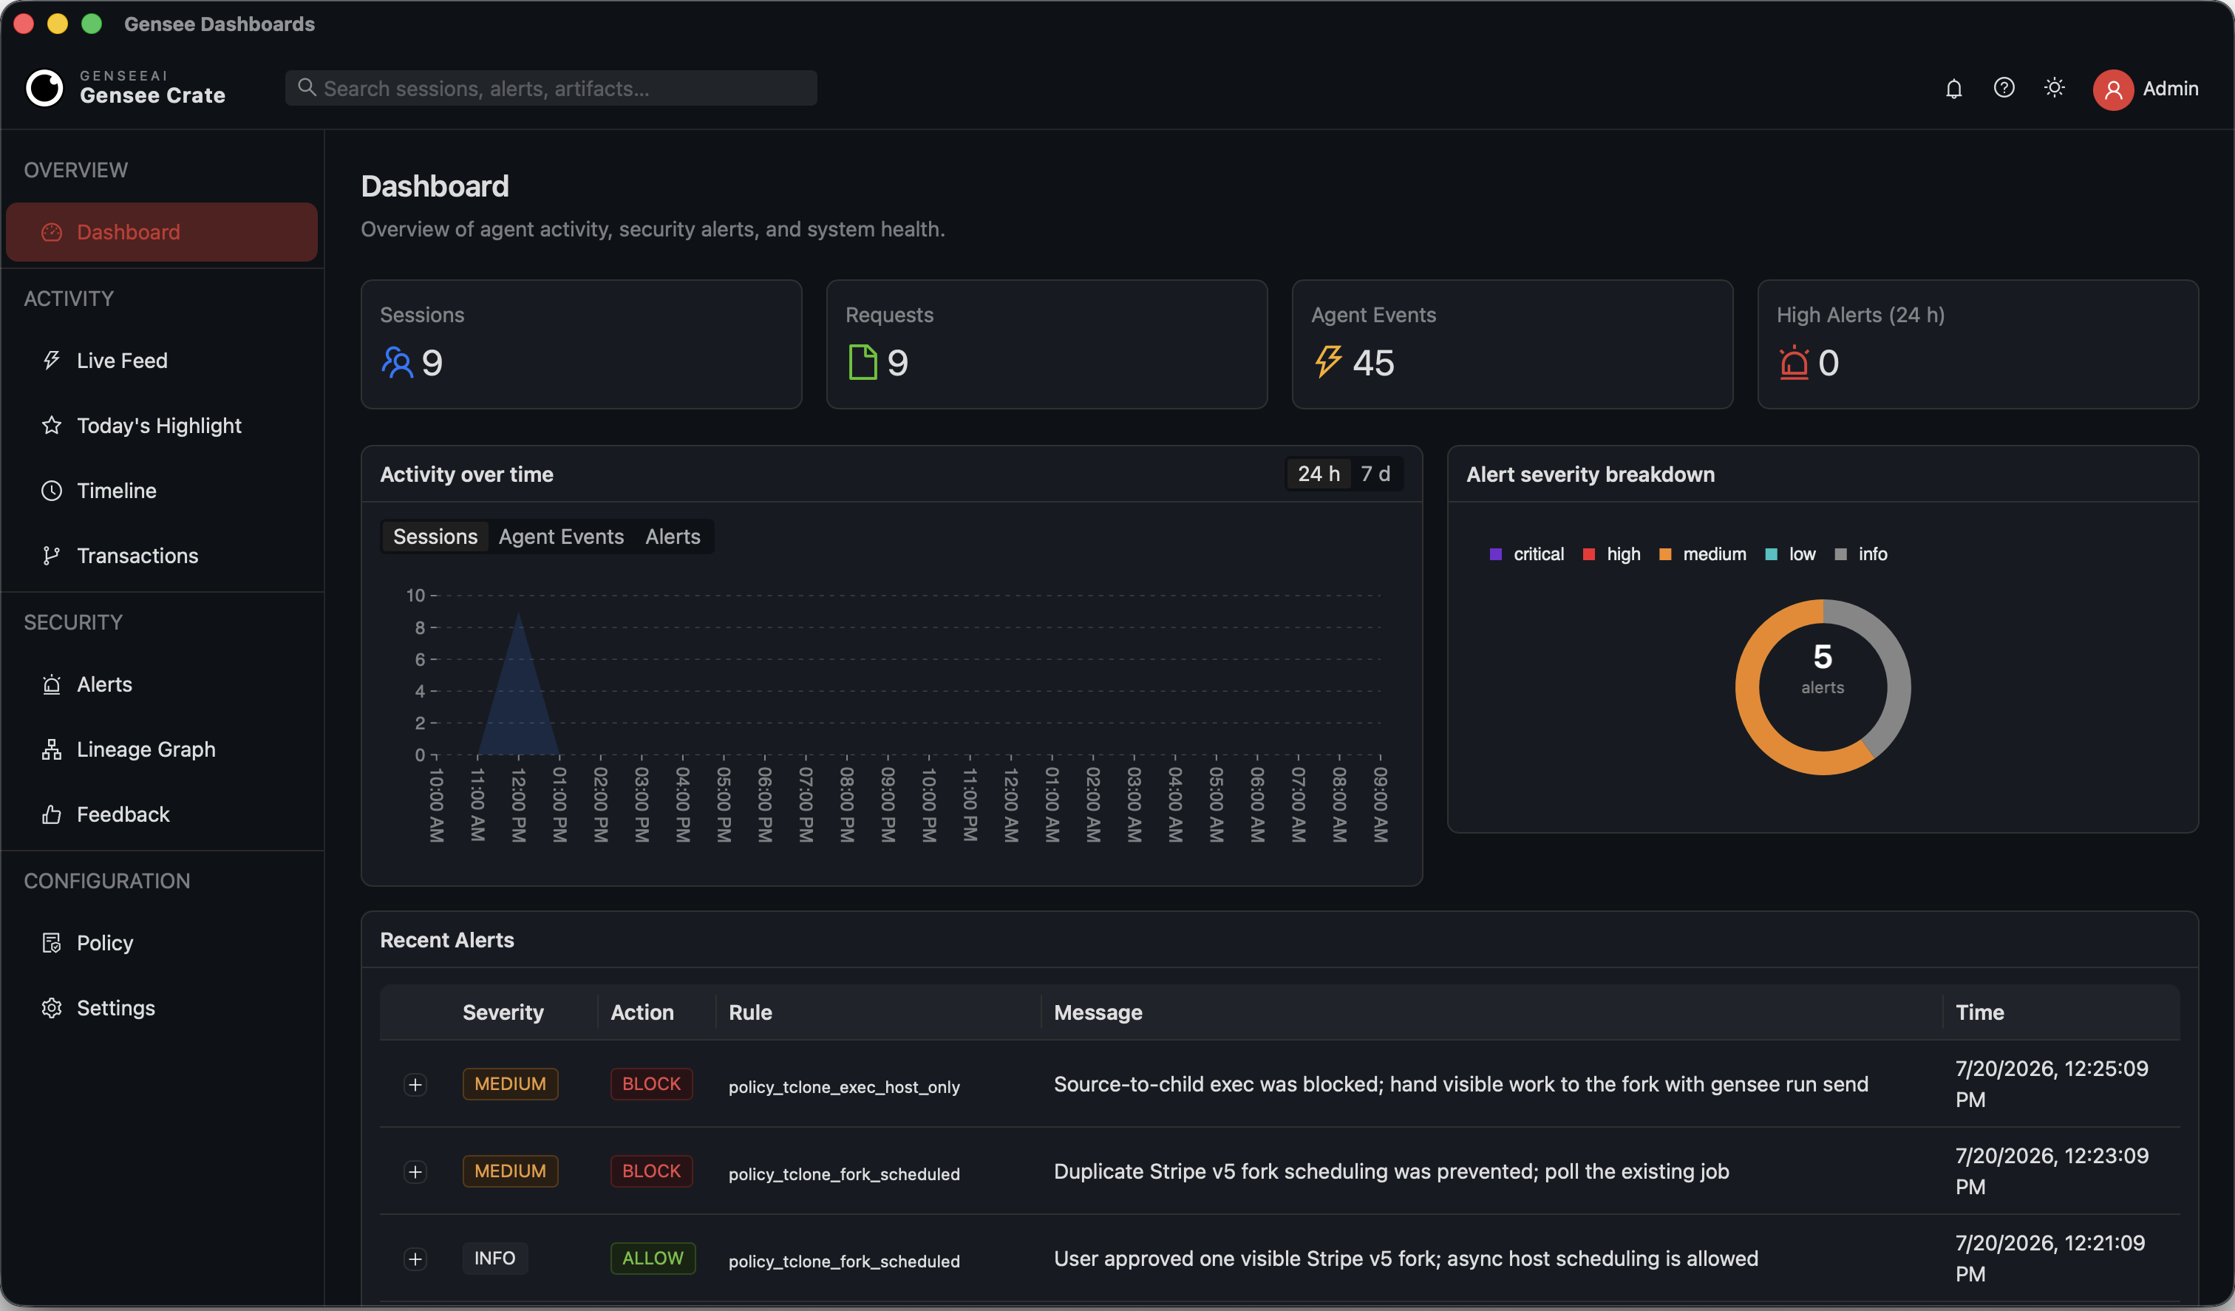This screenshot has width=2235, height=1311.
Task: Click the Live Feed lightning icon
Action: (52, 361)
